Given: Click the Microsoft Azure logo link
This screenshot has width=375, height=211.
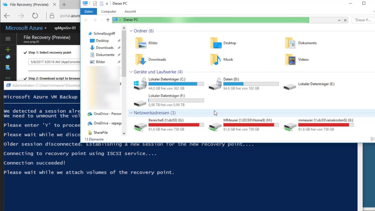Looking at the screenshot, I should point(24,28).
